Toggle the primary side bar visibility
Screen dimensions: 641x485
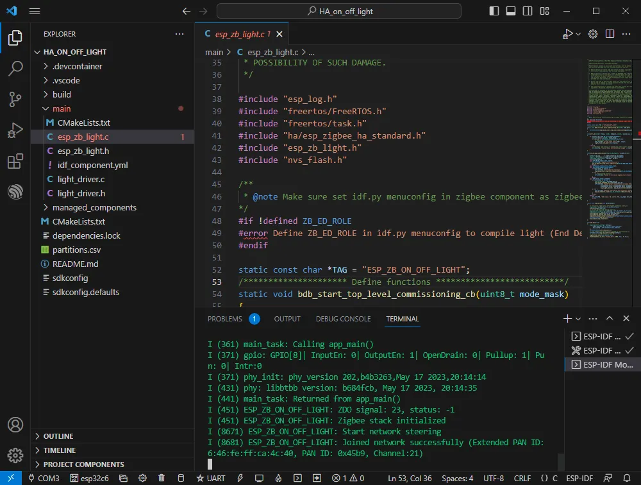494,11
